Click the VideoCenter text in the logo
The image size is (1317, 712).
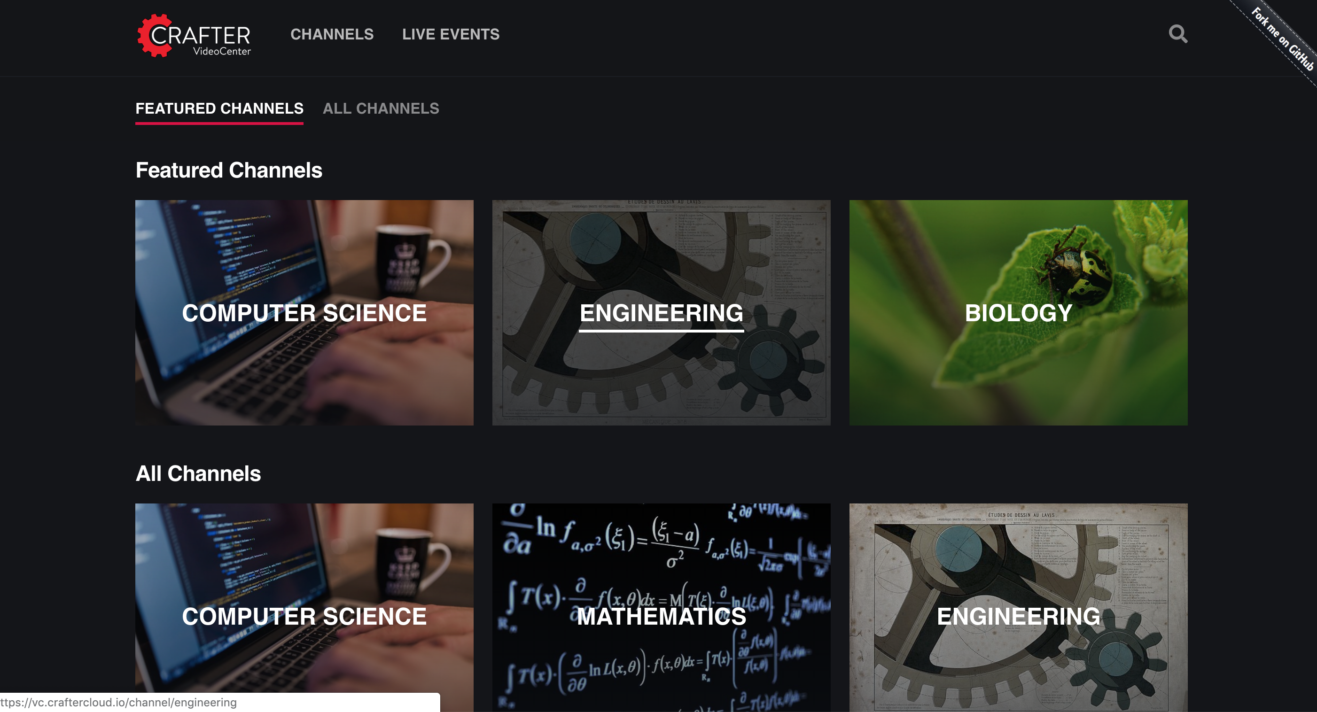[222, 51]
